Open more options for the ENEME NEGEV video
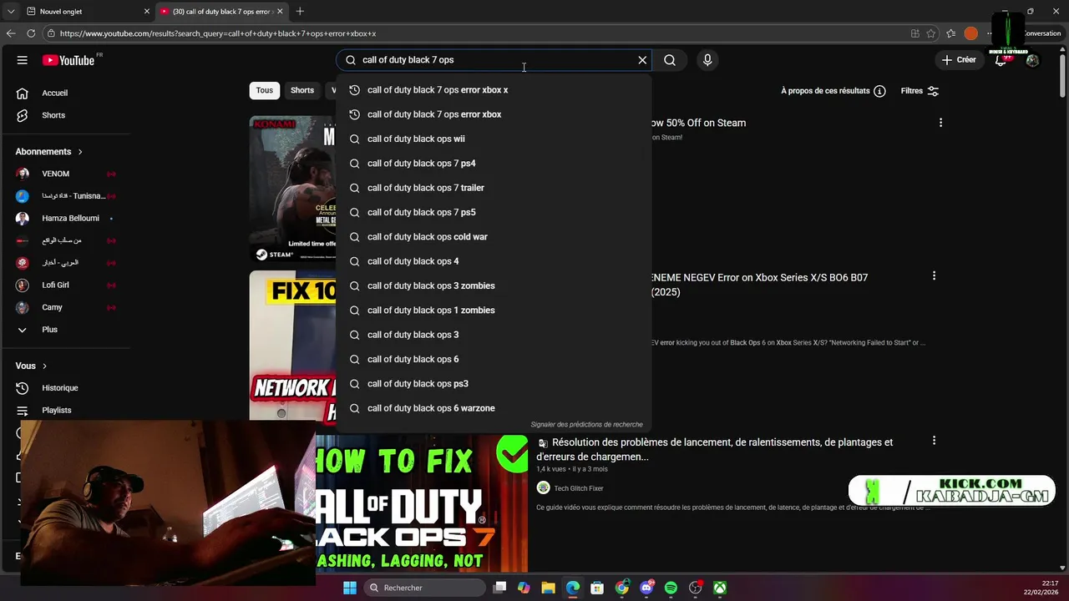This screenshot has width=1069, height=601. (934, 275)
